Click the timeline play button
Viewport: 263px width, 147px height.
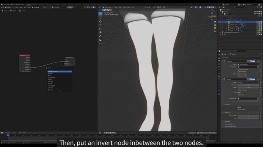[111, 133]
